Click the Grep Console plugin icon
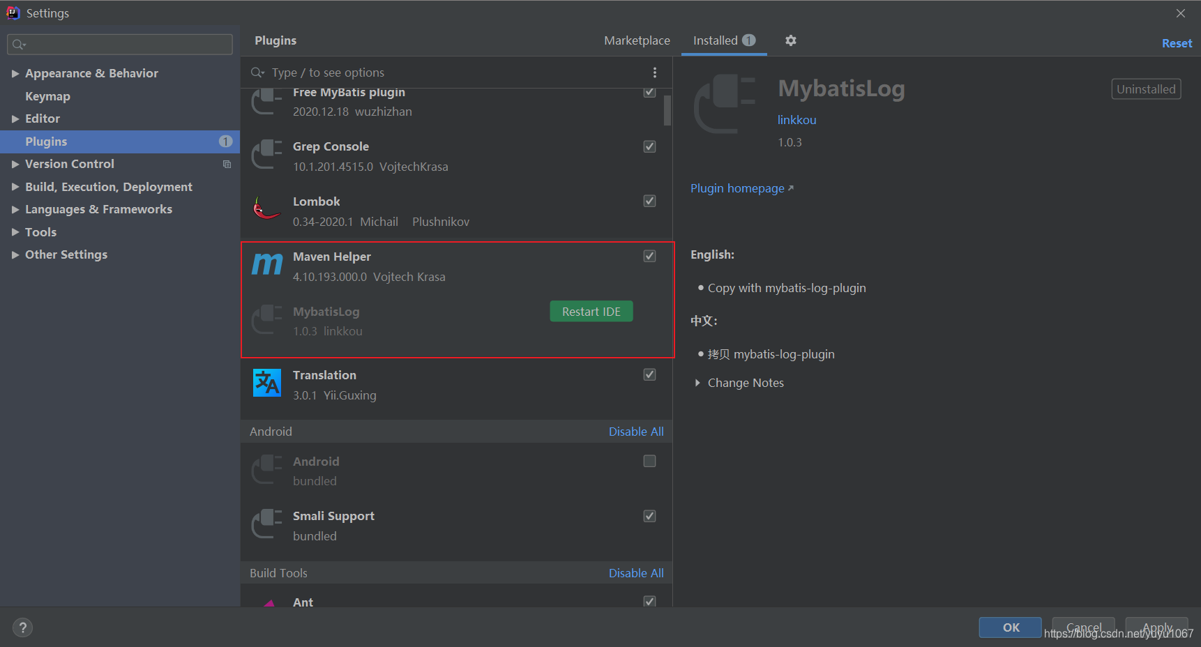 point(266,155)
